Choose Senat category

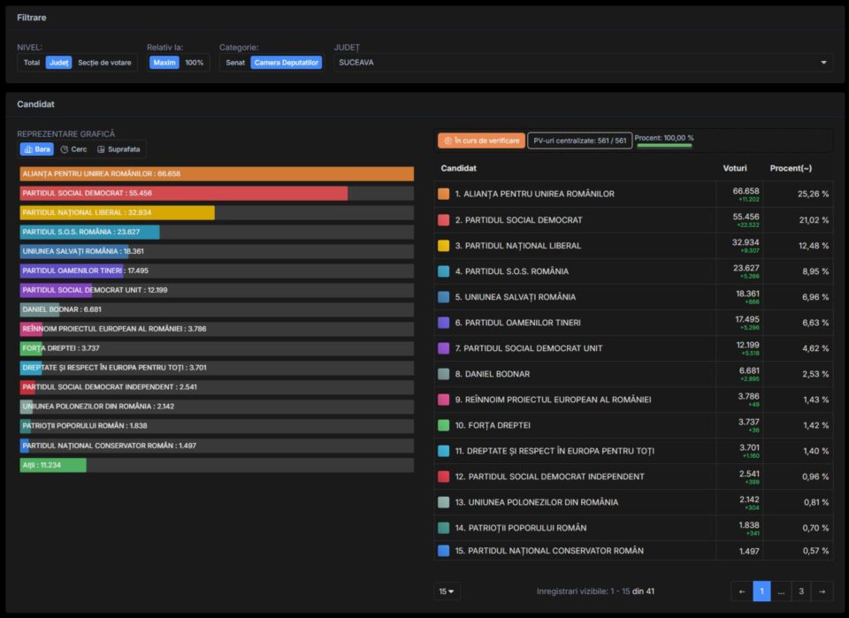pyautogui.click(x=235, y=63)
